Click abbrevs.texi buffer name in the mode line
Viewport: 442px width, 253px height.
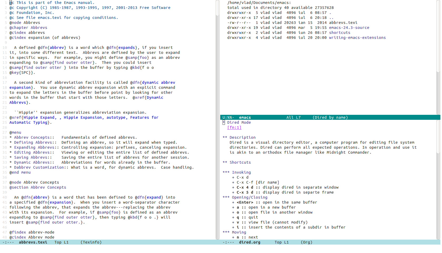(x=33, y=242)
